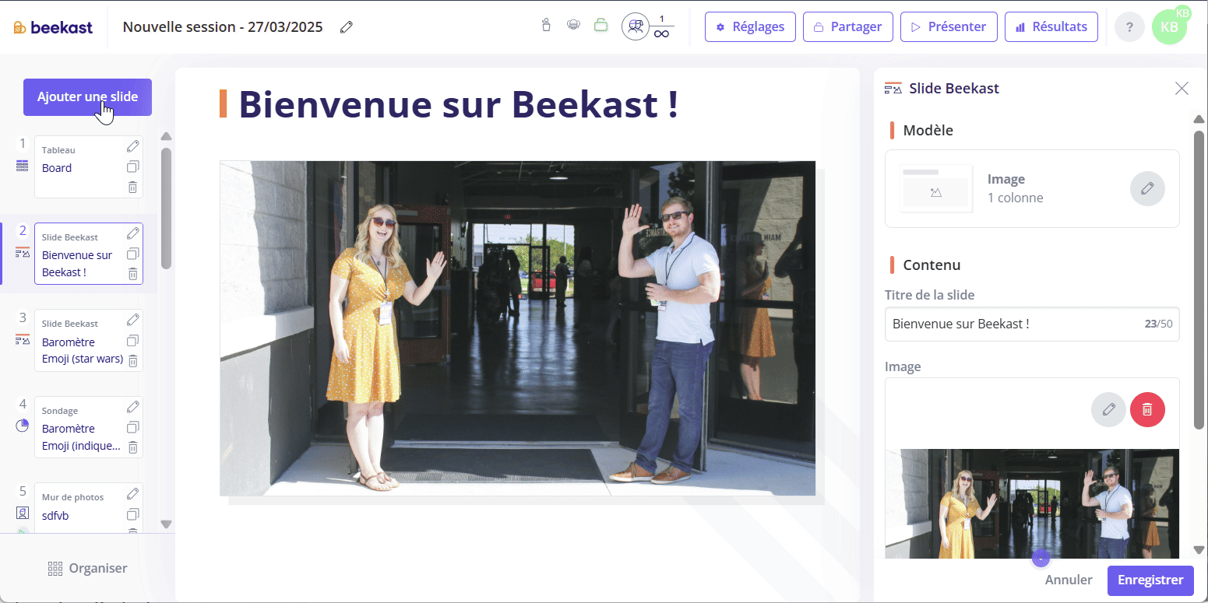Click the Partager button
This screenshot has height=603, width=1208.
click(847, 26)
